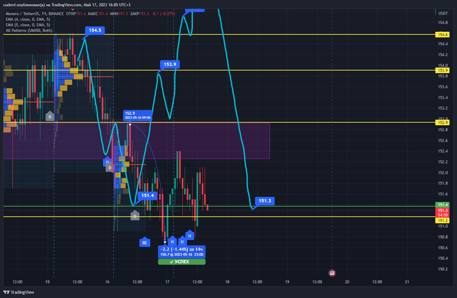Click the green УСПЕХ success badge
457x298 pixels.
(182, 262)
